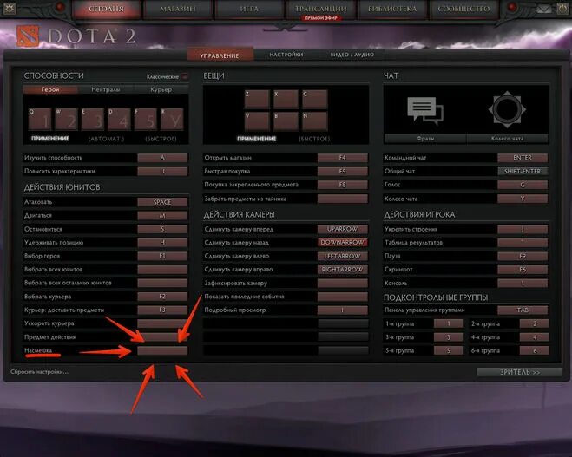
Task: Click Остановиться key binding S
Action: point(162,229)
